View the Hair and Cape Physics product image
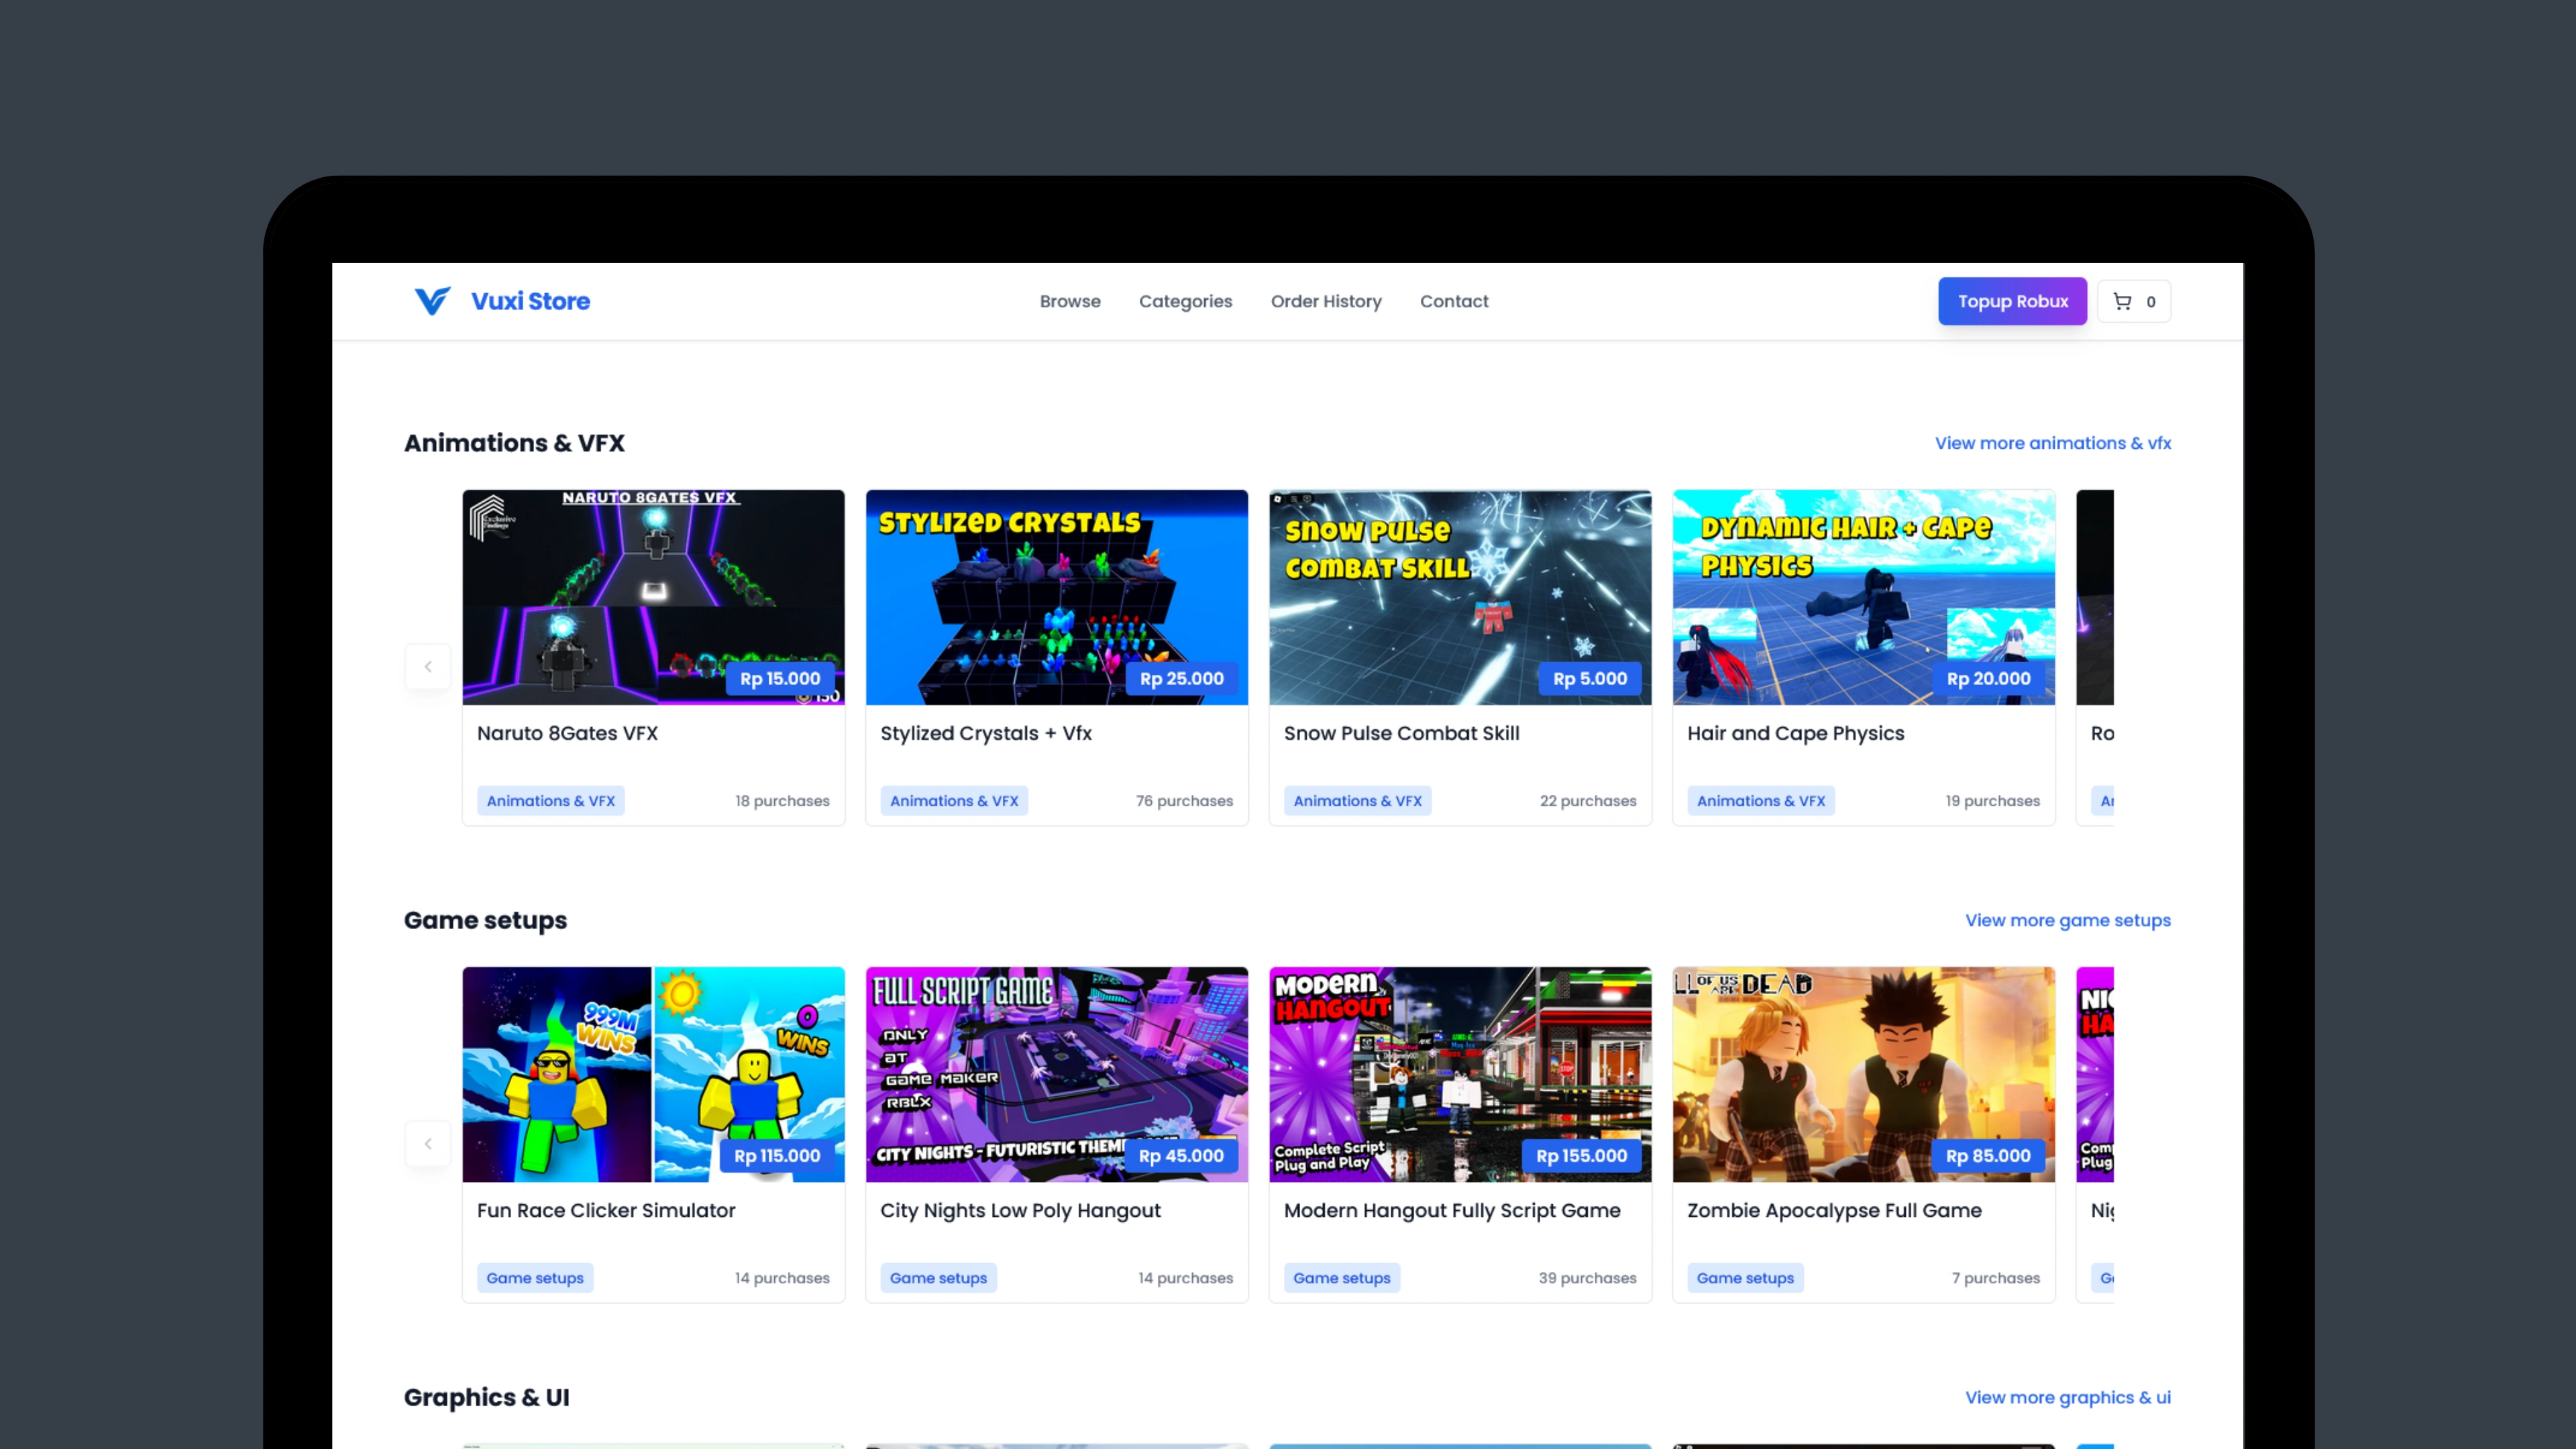Image resolution: width=2576 pixels, height=1449 pixels. point(1863,597)
